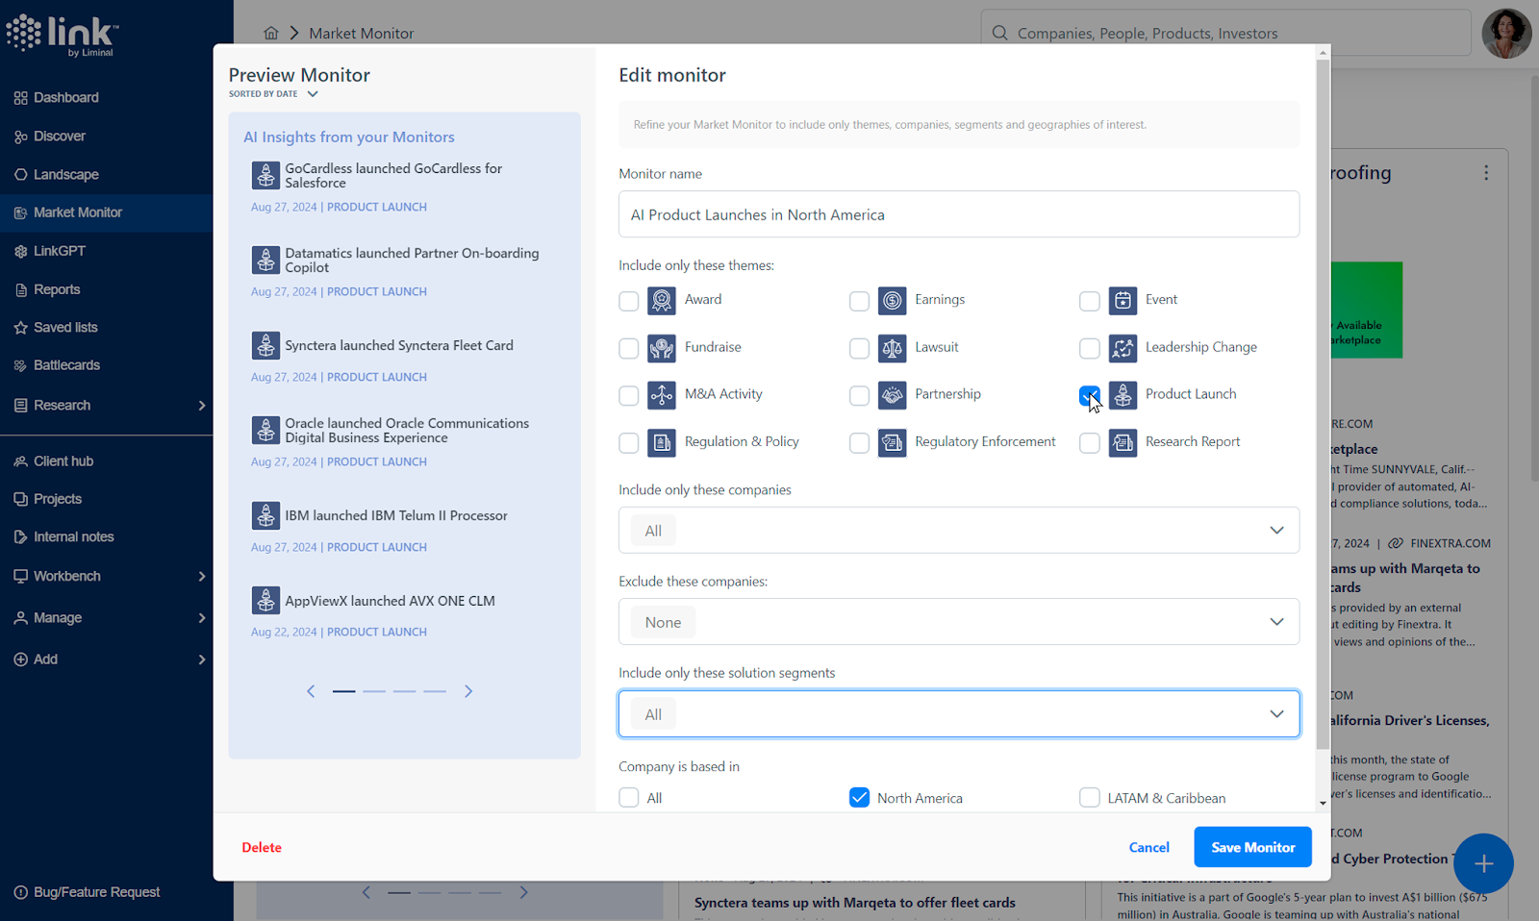The width and height of the screenshot is (1539, 921).
Task: Open the Exclude these companies dropdown
Action: (959, 622)
